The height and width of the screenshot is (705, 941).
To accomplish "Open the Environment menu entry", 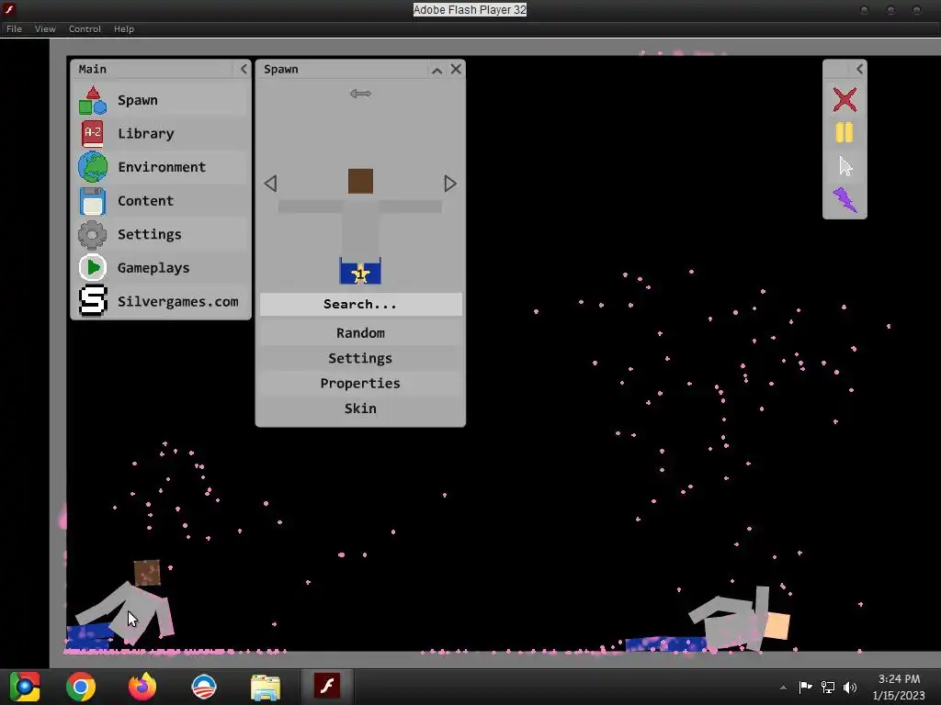I will coord(162,167).
